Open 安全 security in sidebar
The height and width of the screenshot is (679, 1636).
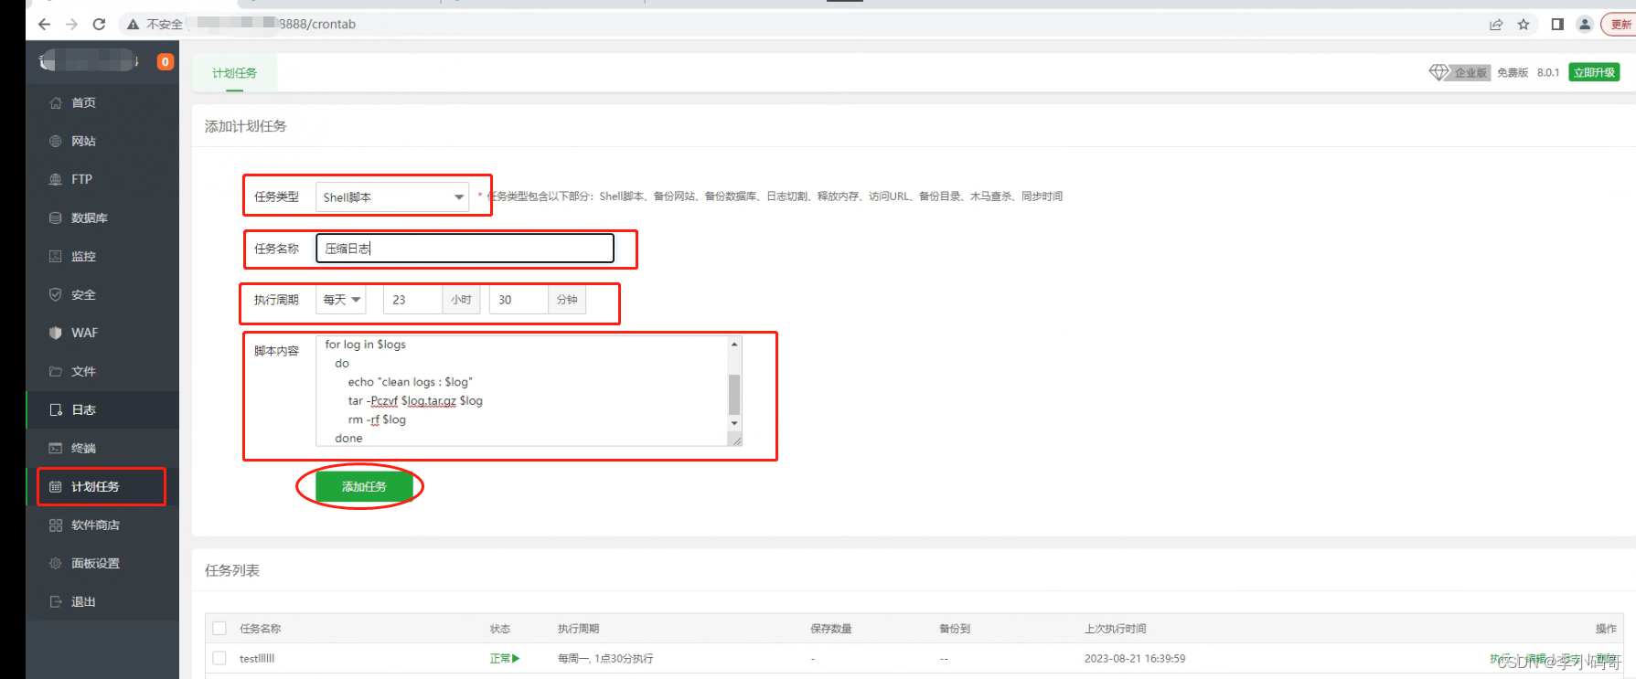(x=102, y=294)
